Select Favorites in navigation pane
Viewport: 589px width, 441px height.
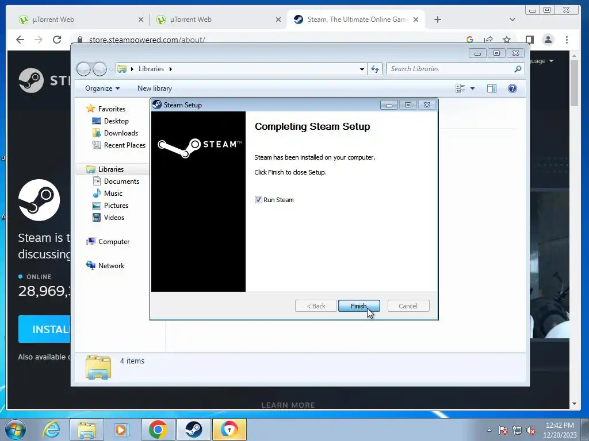(112, 109)
